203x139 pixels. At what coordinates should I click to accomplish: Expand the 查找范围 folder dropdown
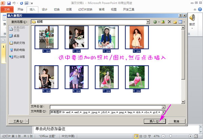pos(148,22)
